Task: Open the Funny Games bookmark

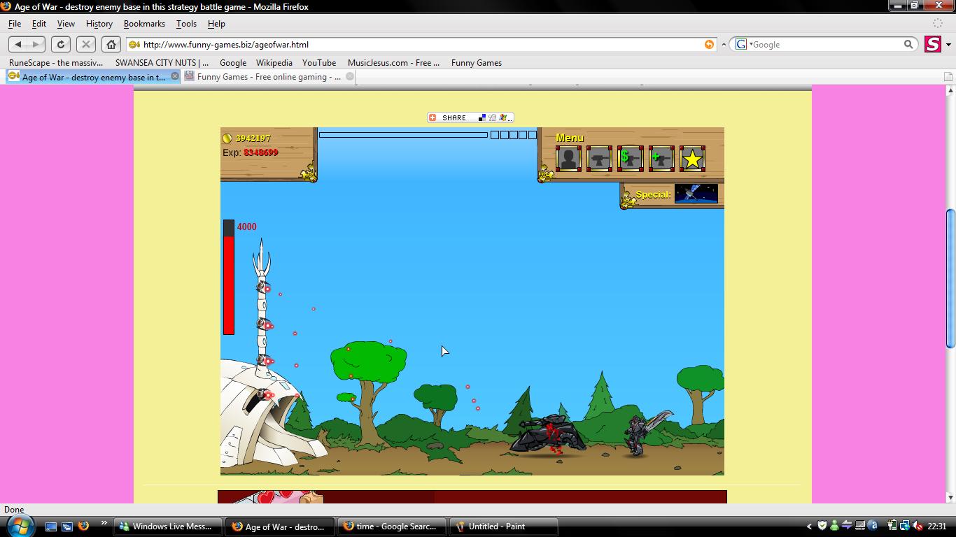Action: [477, 62]
